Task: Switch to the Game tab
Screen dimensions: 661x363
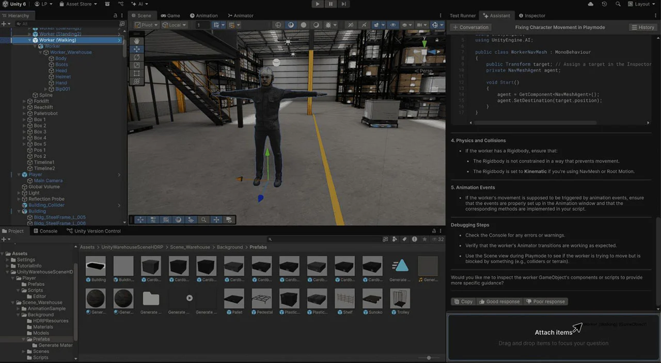Action: pos(170,15)
